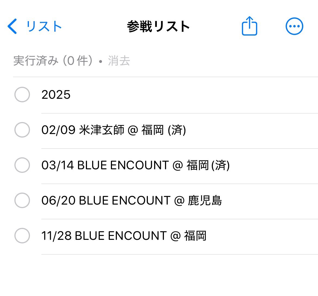Check off 06/20 BLUE ENCOUNT 鹿児島 reminder
This screenshot has height=296, width=318.
pos(22,200)
